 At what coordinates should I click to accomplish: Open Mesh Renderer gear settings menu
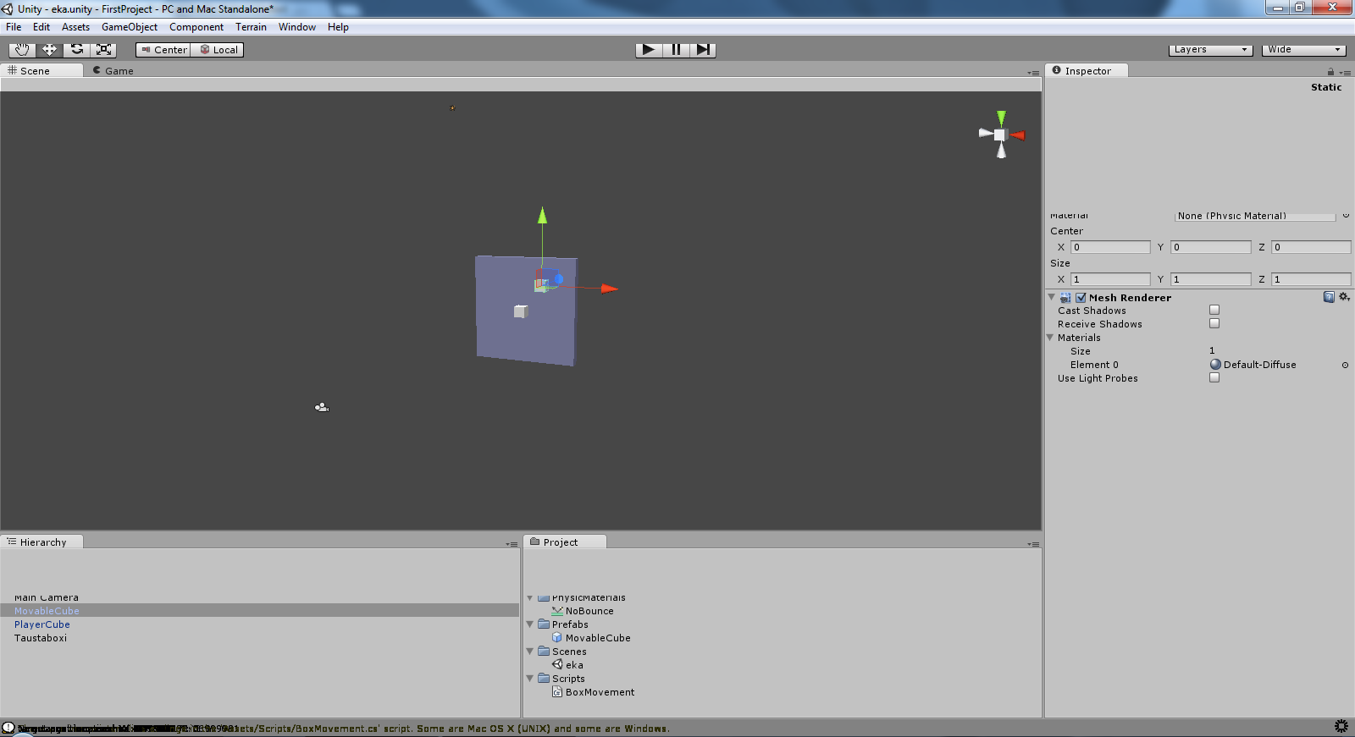point(1344,297)
